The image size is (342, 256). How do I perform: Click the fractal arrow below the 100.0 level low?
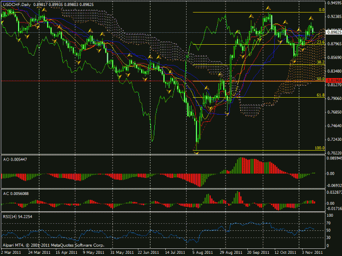(196, 153)
